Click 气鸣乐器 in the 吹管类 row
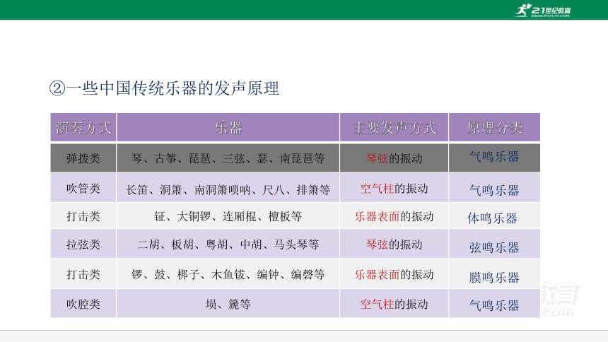608x342 pixels. pos(494,190)
